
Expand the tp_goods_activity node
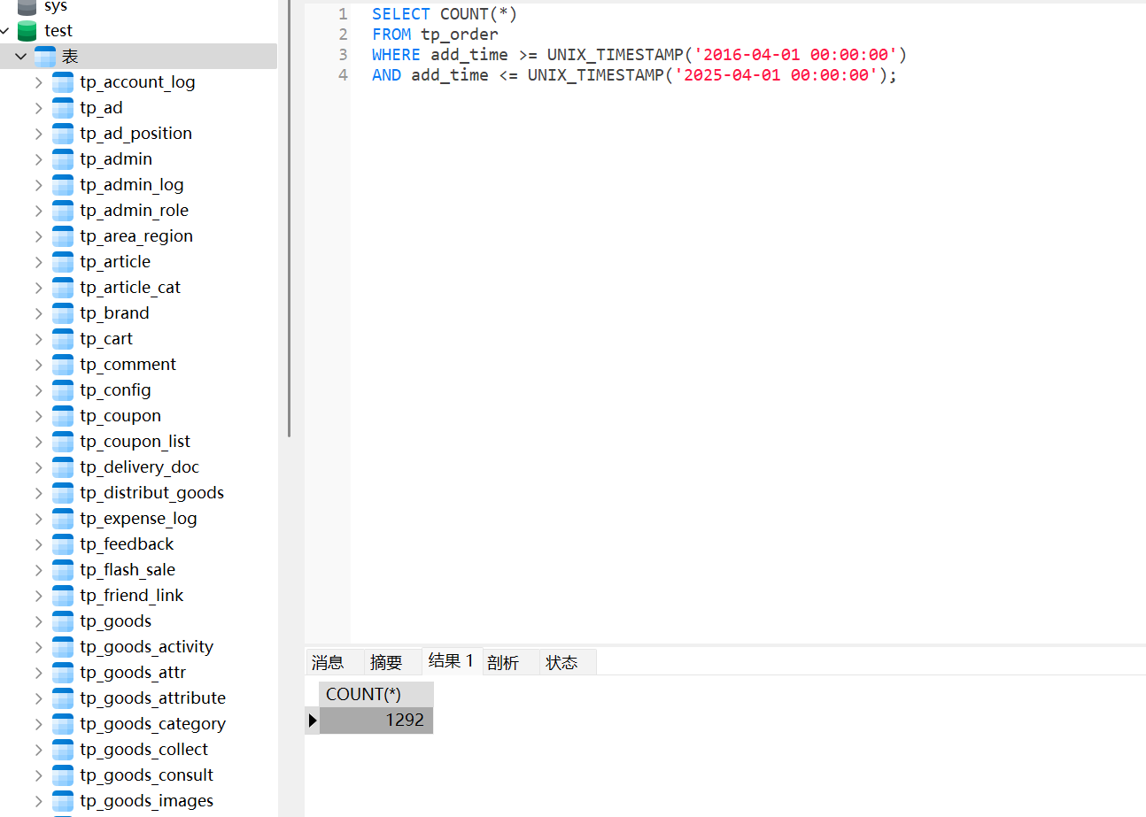pos(38,647)
